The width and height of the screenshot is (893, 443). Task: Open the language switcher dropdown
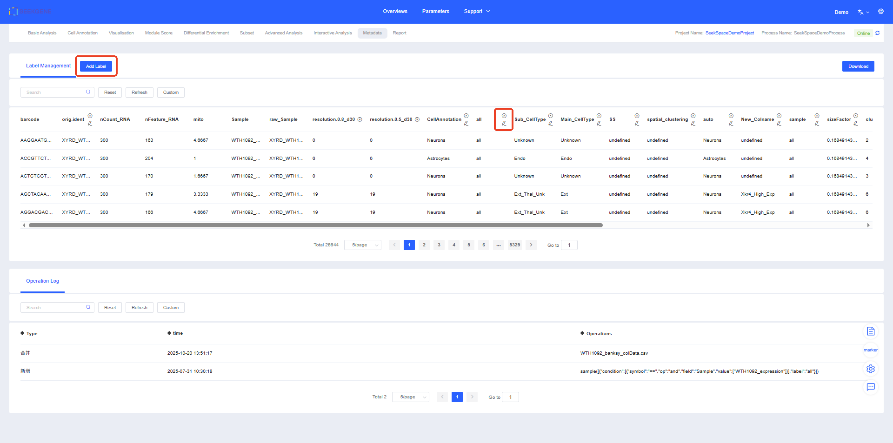click(x=863, y=12)
